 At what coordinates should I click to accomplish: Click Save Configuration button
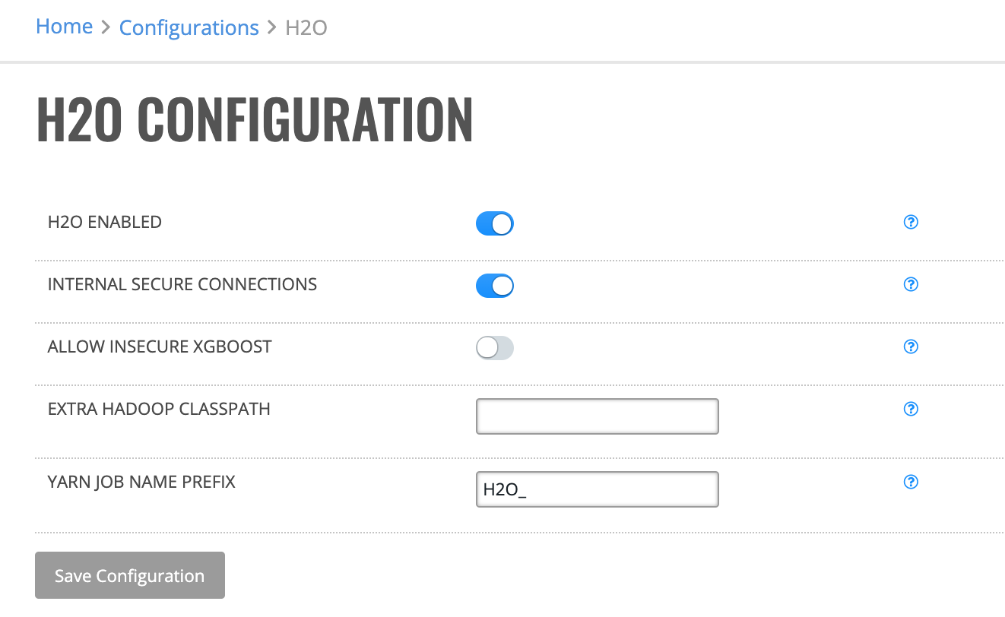[130, 575]
